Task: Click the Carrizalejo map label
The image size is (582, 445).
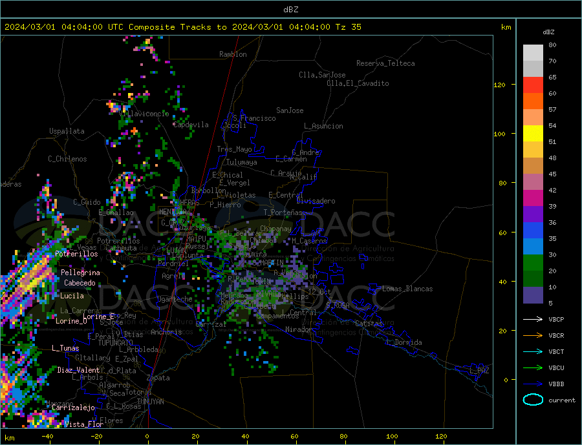Action: (x=73, y=408)
